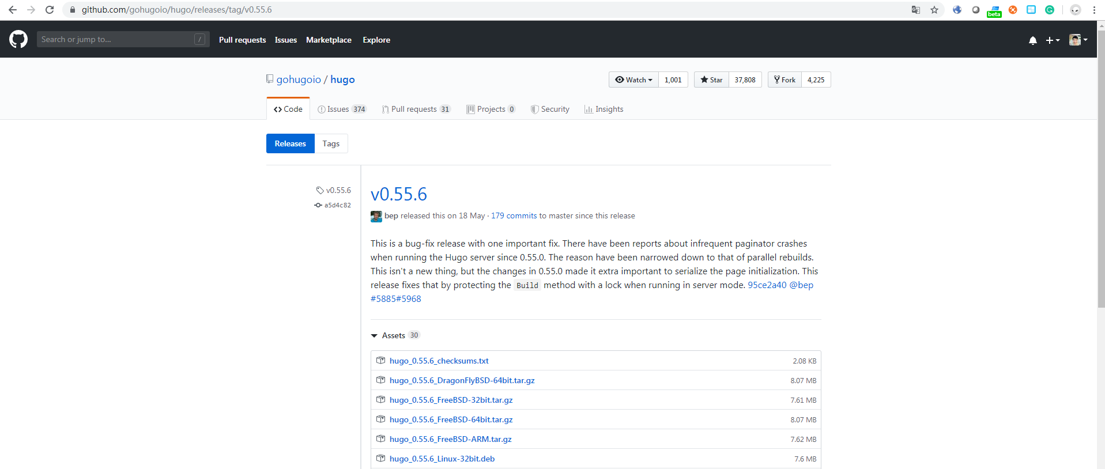Switch to the Issues tab

click(342, 109)
